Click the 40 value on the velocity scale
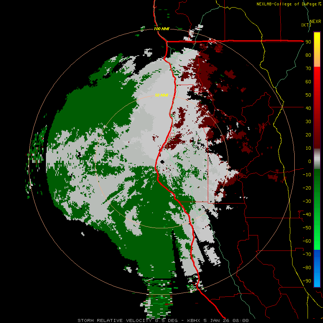 click(x=308, y=108)
